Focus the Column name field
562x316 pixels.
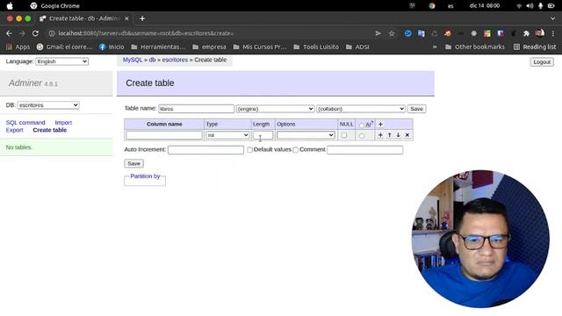pyautogui.click(x=164, y=135)
